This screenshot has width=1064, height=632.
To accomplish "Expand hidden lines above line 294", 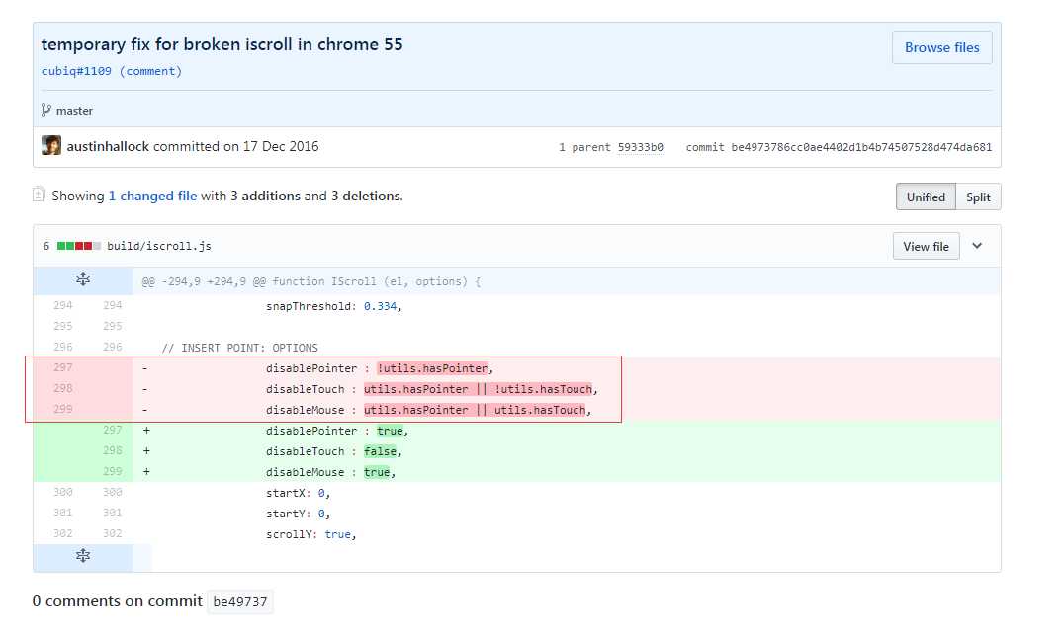I will pos(83,281).
